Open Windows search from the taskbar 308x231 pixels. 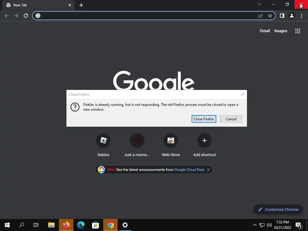pos(22,225)
